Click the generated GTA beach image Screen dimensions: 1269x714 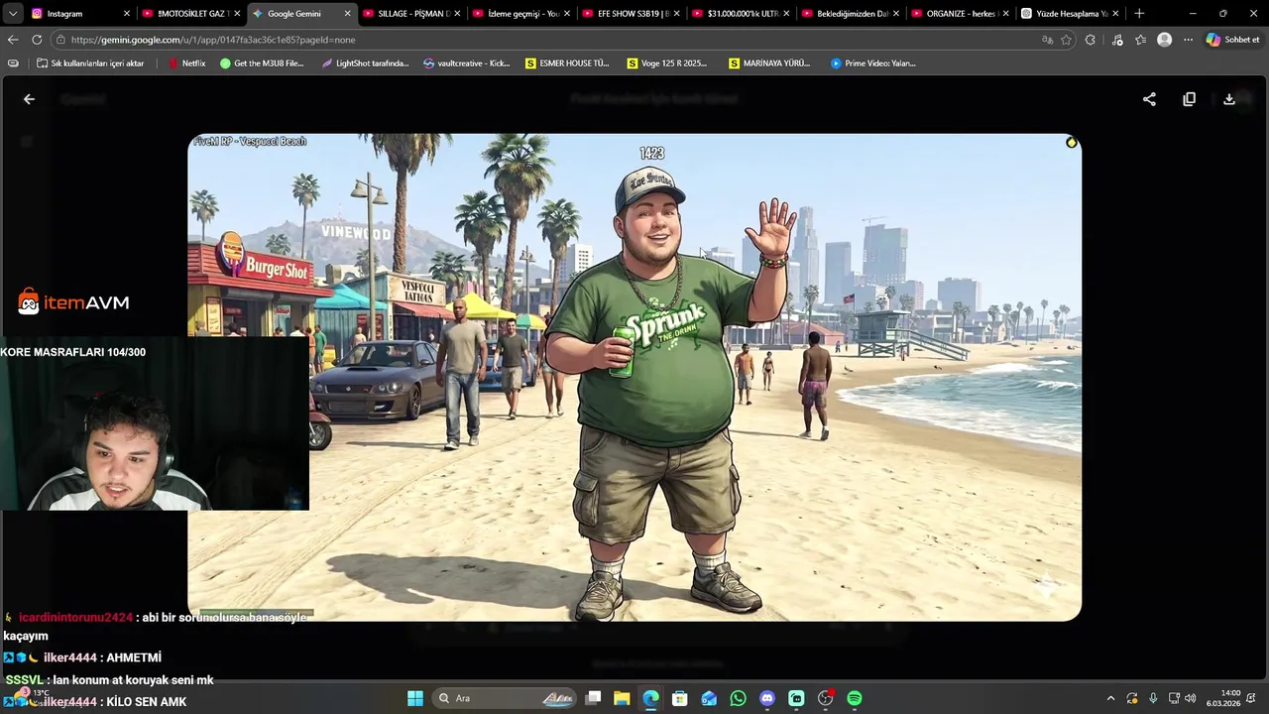(634, 377)
